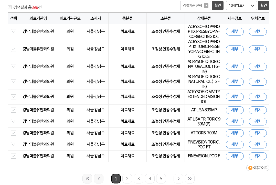The height and width of the screenshot is (185, 276).
Task: Switch to page 2 of results
Action: click(127, 179)
